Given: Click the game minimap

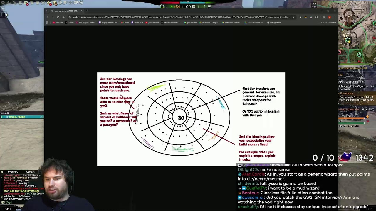Looking at the screenshot, I should (x=357, y=34).
